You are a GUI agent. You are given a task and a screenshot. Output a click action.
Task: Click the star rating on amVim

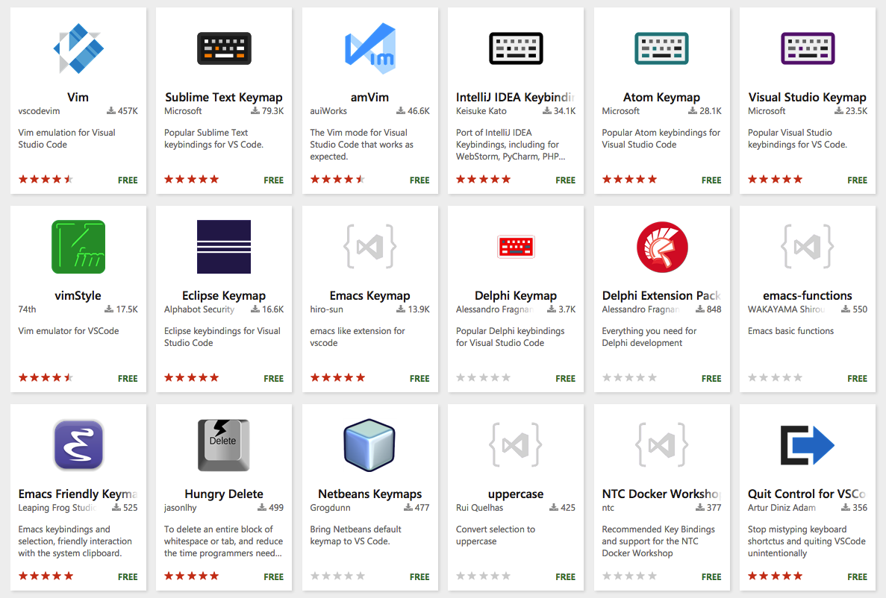coord(337,180)
